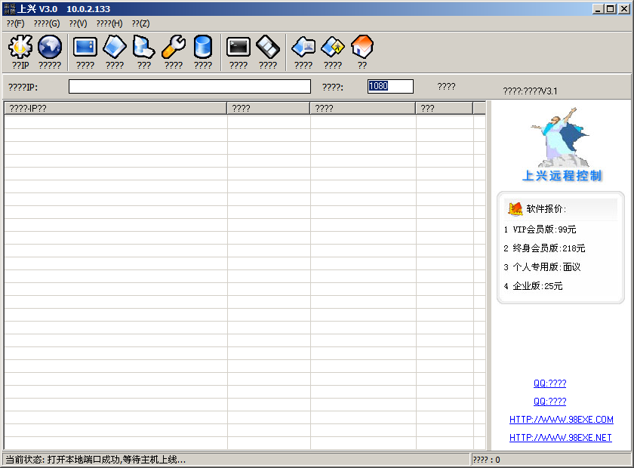
Task: Click the gear power icon in toolbar
Action: coord(20,48)
